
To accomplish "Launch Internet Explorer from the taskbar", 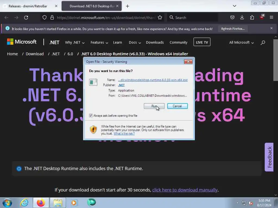I will tap(24, 203).
